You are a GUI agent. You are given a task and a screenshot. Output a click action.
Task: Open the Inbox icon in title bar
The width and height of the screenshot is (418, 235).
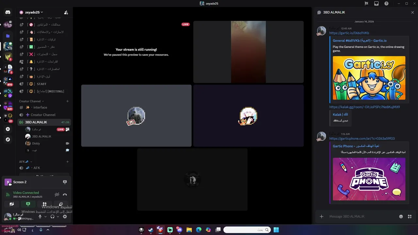click(x=376, y=4)
